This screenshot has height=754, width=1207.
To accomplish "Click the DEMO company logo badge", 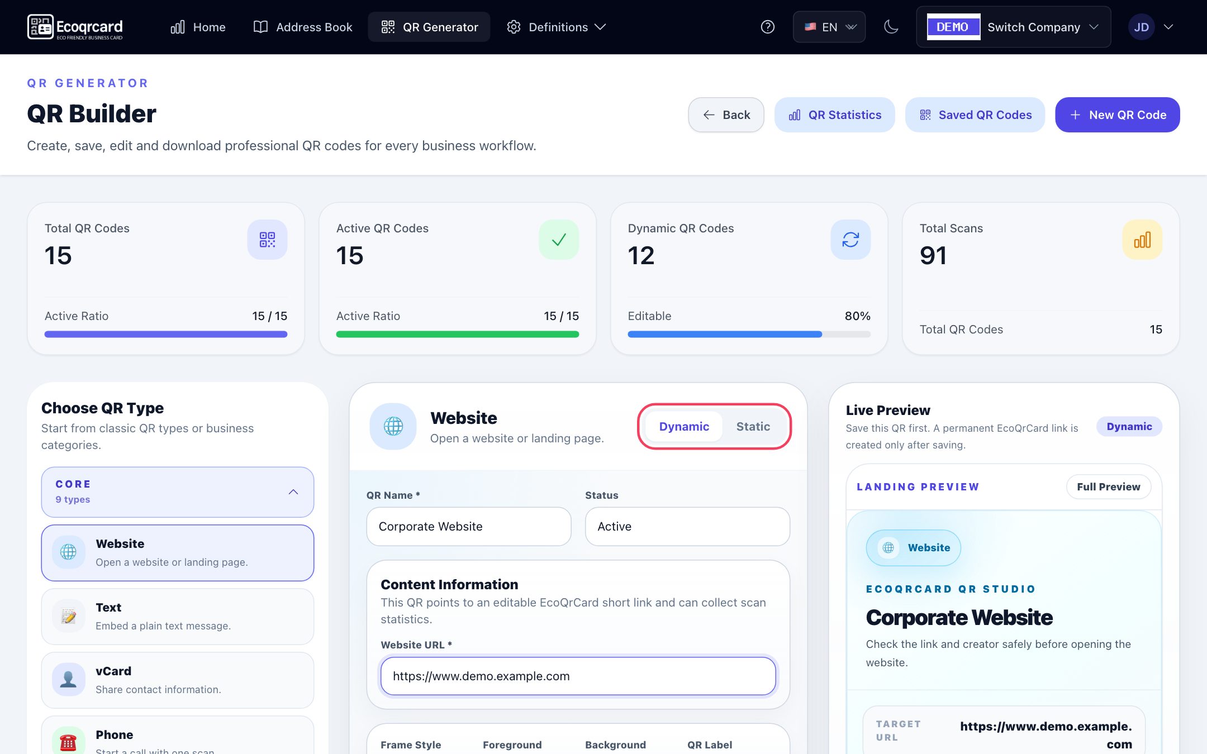I will pos(953,27).
